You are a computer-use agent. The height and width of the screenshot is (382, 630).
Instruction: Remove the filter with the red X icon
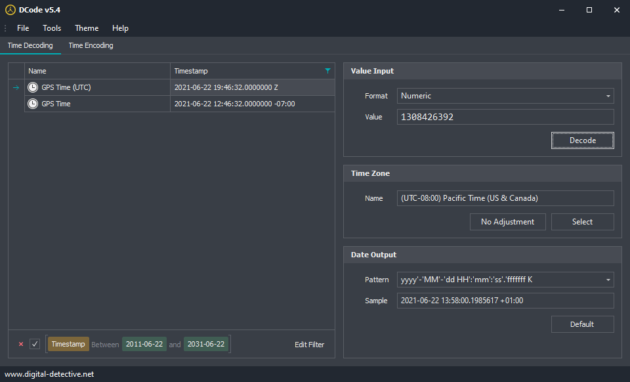click(21, 344)
